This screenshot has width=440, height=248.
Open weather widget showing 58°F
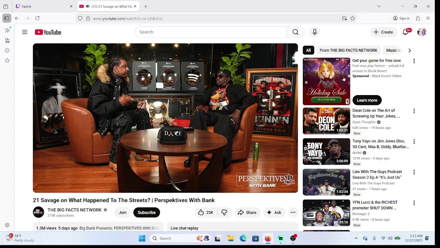tap(21, 238)
